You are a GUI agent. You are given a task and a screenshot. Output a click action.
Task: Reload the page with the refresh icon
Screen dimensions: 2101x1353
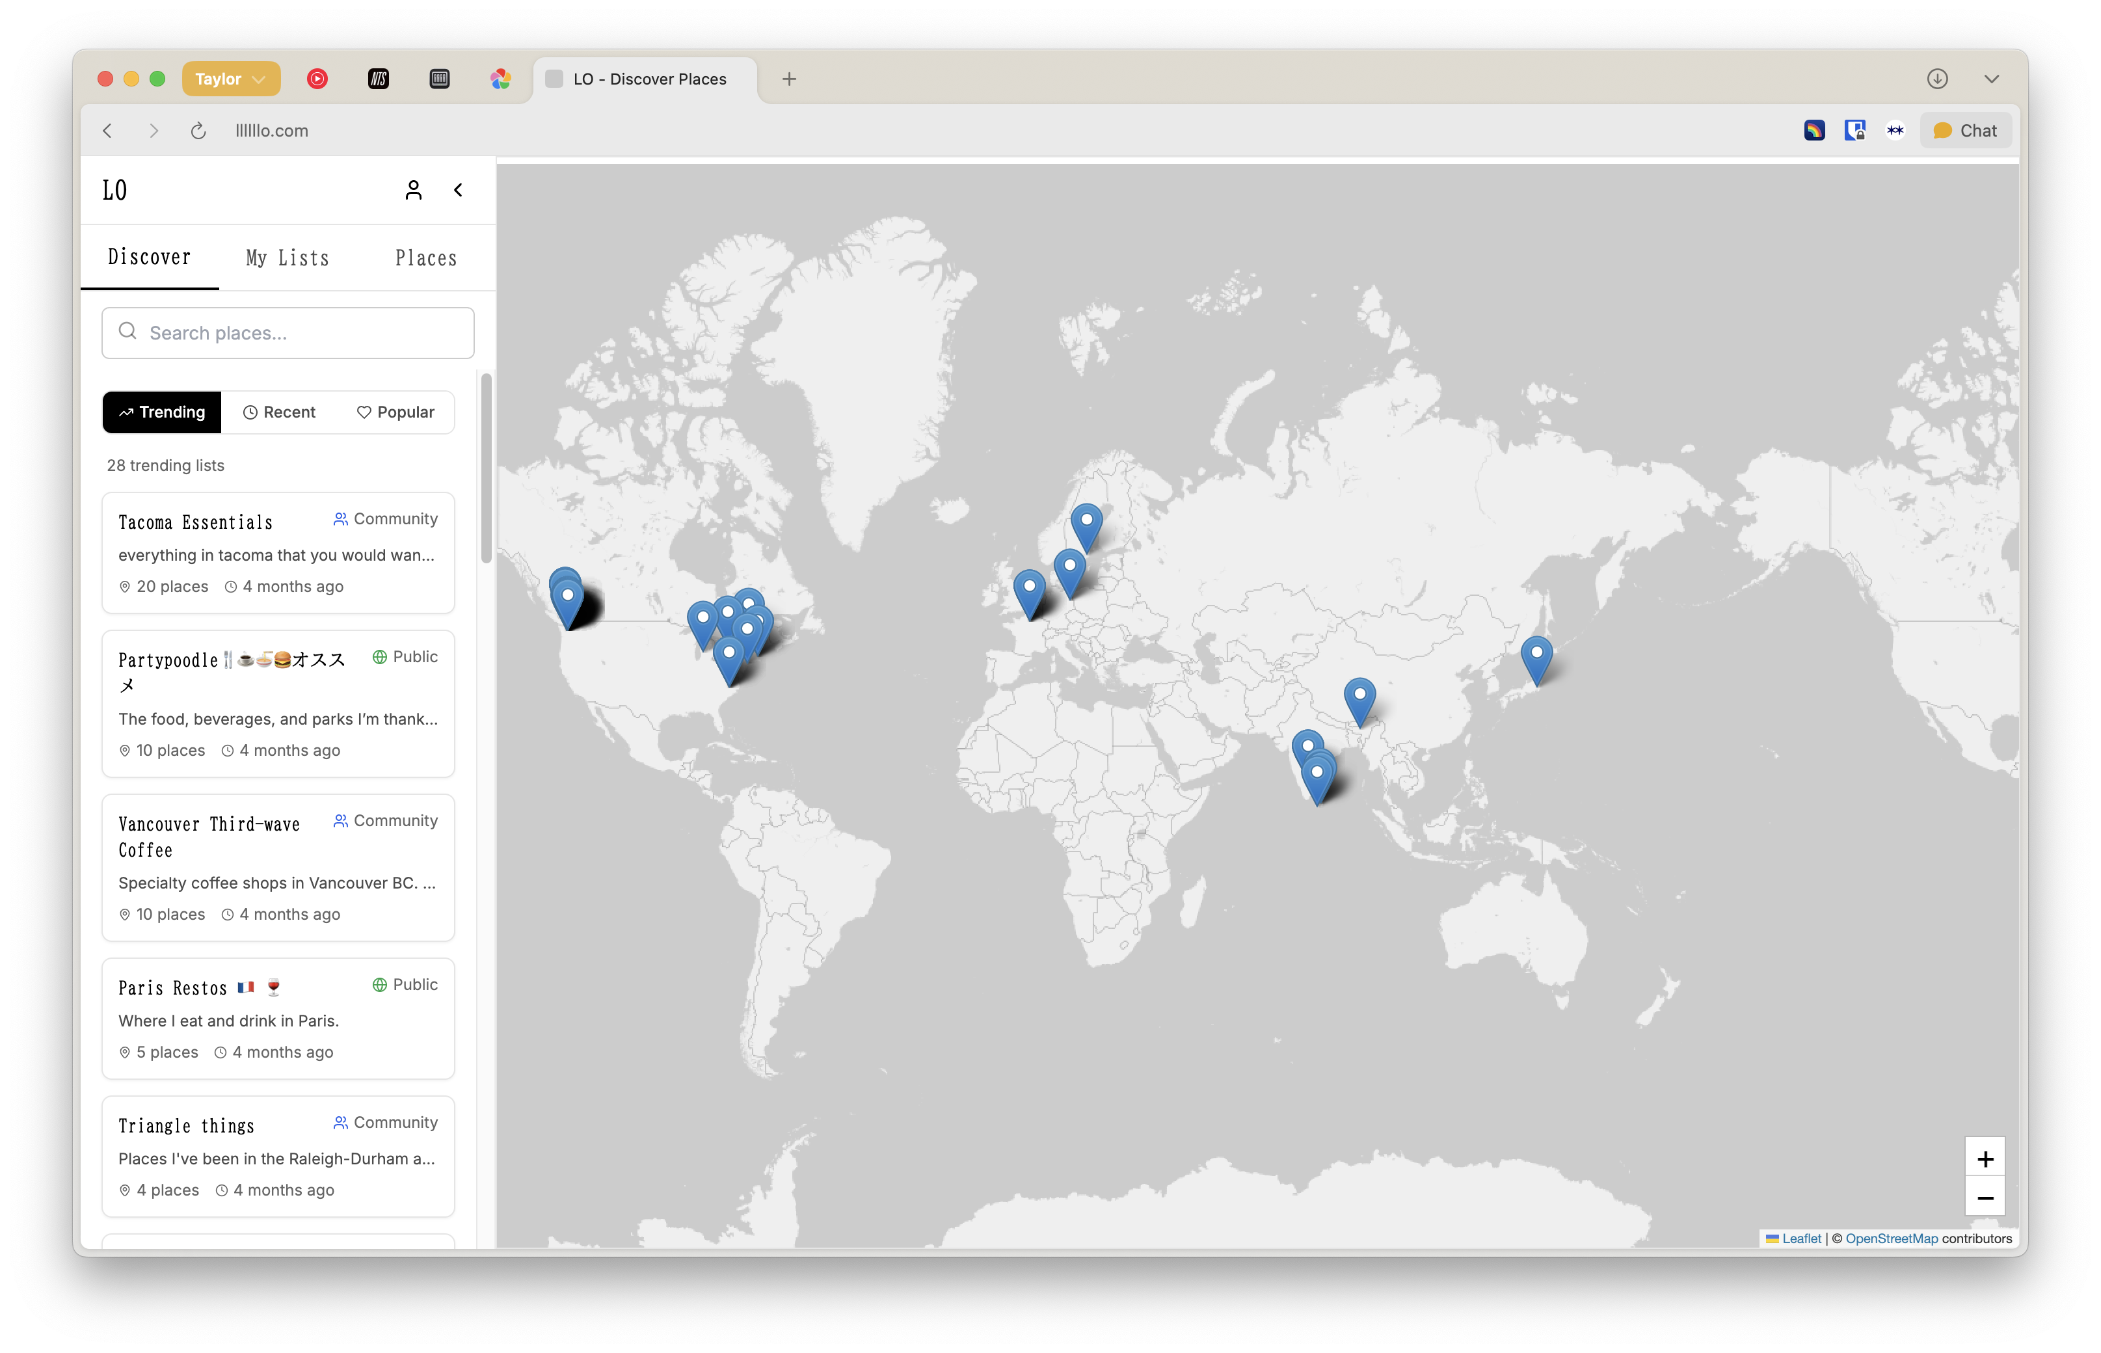coord(198,131)
